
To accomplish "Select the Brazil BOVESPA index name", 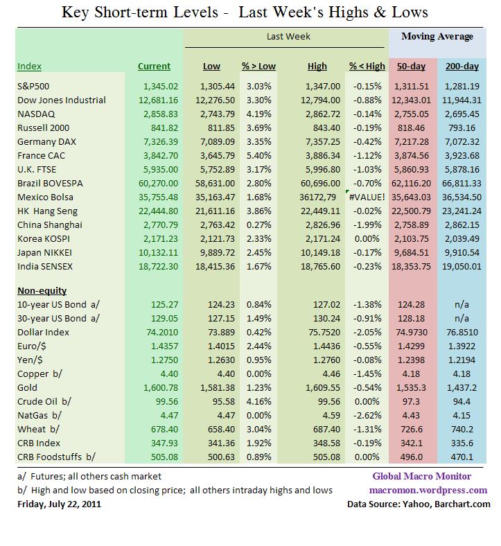I will point(50,183).
